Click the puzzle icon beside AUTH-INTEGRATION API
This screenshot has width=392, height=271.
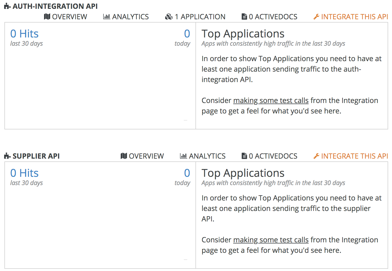[7, 6]
